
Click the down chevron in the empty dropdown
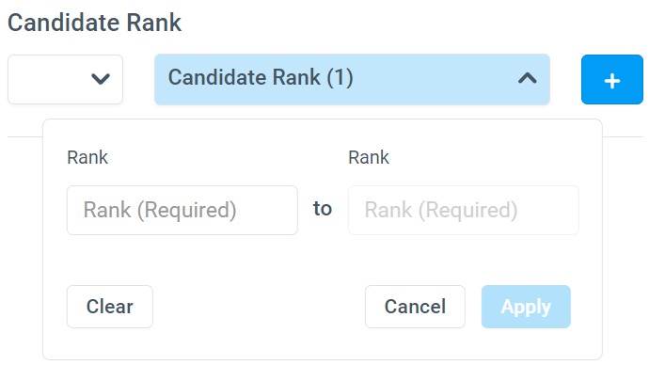click(x=100, y=79)
